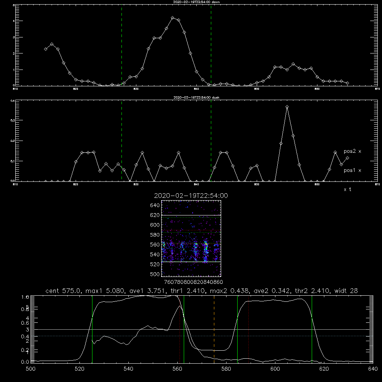Click the left green dashed line in the dusk plot
The width and height of the screenshot is (382, 382).
[x=121, y=141]
